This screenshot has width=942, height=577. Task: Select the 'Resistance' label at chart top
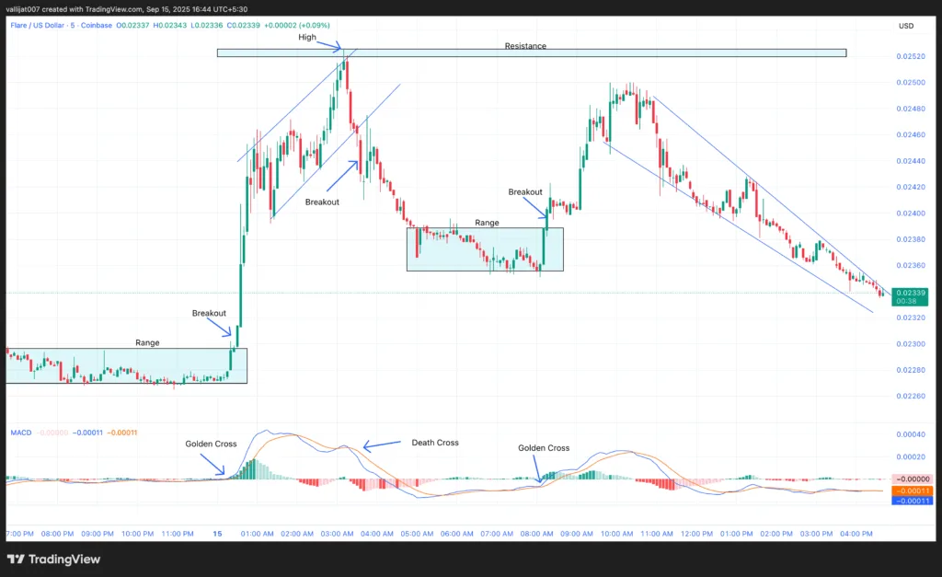pyautogui.click(x=525, y=46)
